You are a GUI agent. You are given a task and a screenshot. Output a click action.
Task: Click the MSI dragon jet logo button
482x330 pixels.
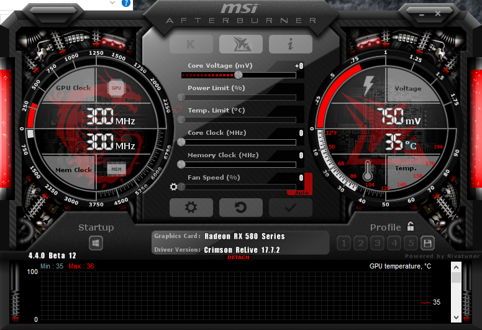(241, 44)
